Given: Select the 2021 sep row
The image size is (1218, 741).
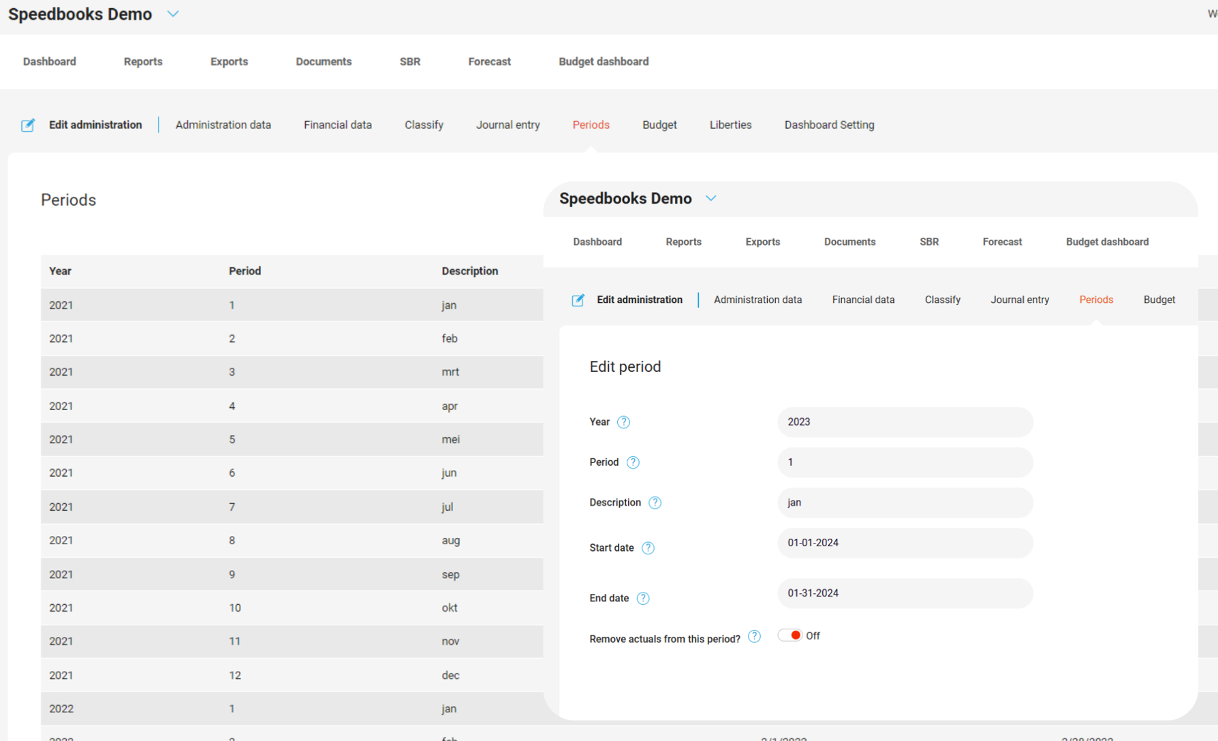Looking at the screenshot, I should (x=292, y=574).
